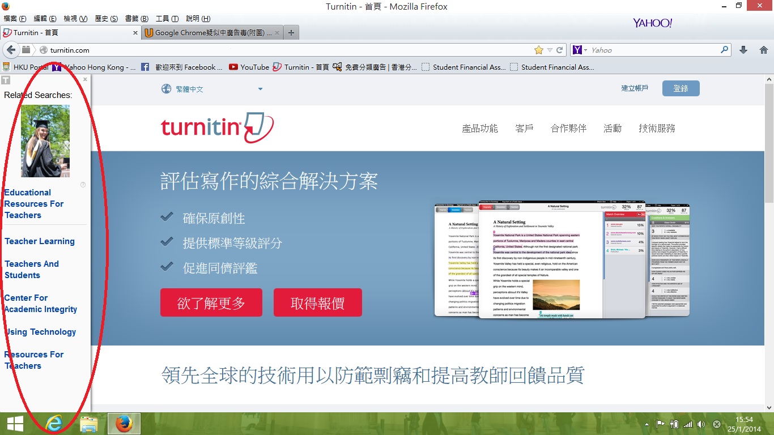Click the globe language icon
The height and width of the screenshot is (435, 774).
coord(166,89)
